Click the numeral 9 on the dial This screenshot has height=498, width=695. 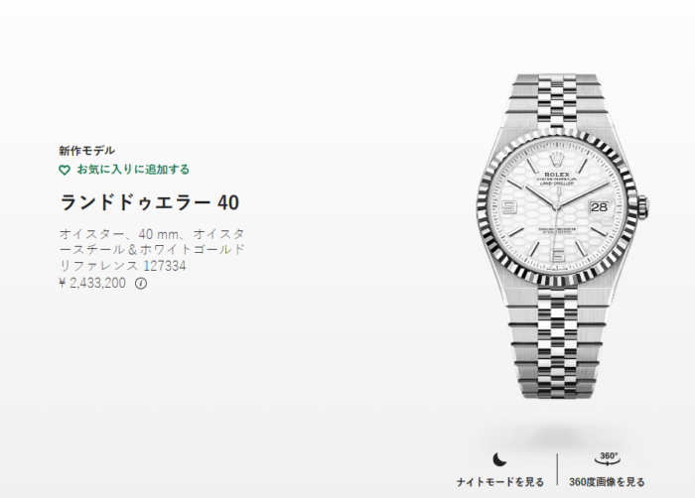(x=509, y=207)
